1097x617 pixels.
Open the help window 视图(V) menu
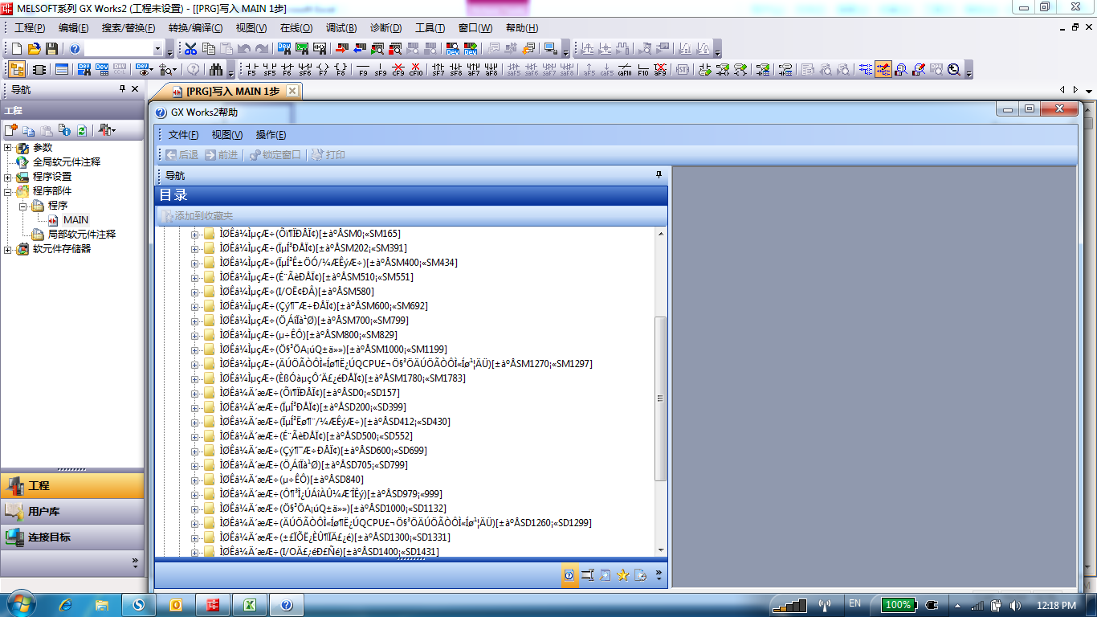(227, 135)
